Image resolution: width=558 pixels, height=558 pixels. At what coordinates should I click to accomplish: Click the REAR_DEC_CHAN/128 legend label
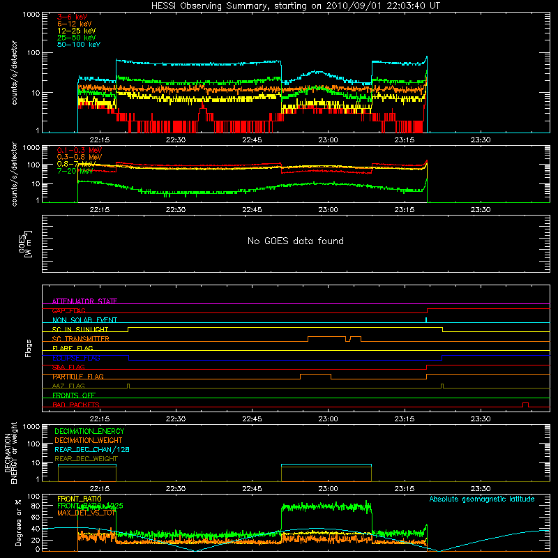pos(92,449)
